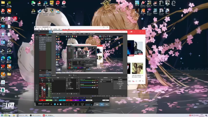Click record button in Studio One transport
This screenshot has height=117, width=208.
point(61,105)
